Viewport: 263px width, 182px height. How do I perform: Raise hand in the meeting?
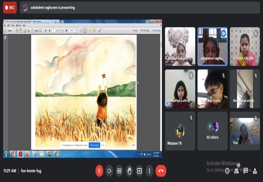point(129,171)
